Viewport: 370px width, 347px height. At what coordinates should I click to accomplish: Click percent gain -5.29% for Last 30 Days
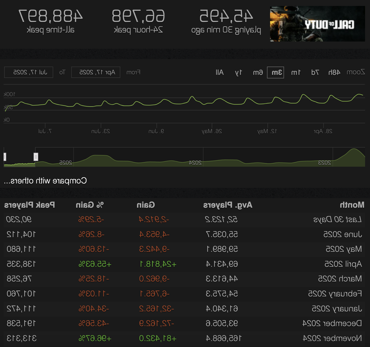click(x=91, y=220)
